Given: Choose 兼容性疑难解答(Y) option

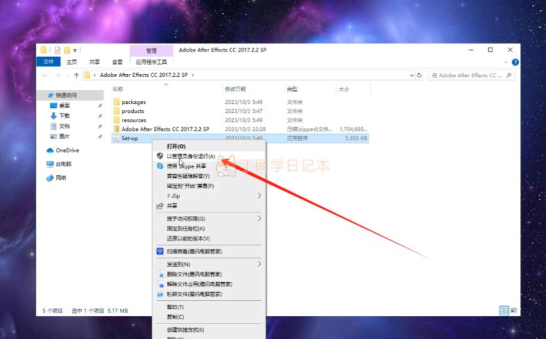Looking at the screenshot, I should click(188, 176).
